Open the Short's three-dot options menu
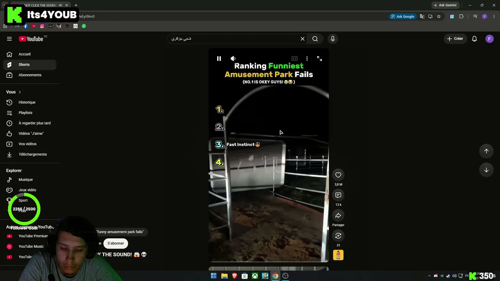The image size is (500, 281). coord(307,59)
